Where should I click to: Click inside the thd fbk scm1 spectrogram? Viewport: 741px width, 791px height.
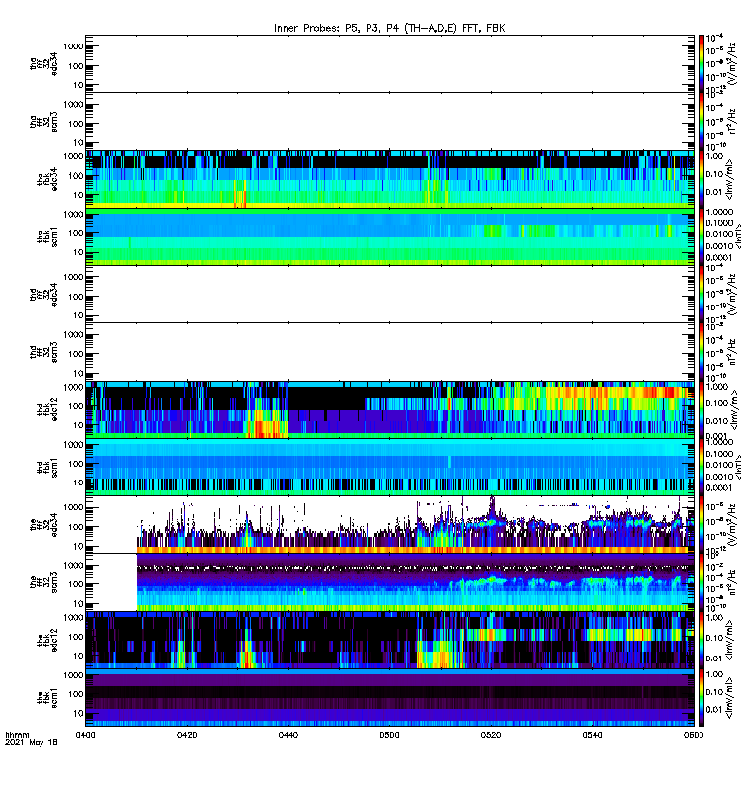coord(389,467)
